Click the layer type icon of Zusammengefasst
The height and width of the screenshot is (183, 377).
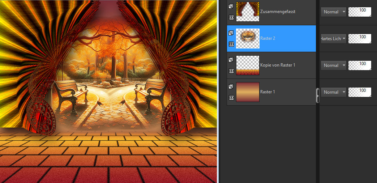click(231, 6)
